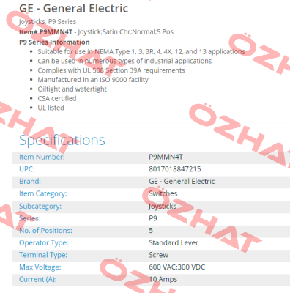Screen dimensions: 290x293
Task: Click the UL 508 Section 39A bullet
Action: (111, 70)
